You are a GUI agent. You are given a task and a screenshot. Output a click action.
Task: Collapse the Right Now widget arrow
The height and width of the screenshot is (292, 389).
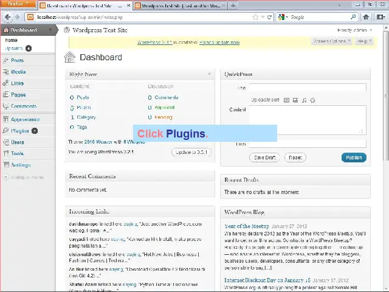click(x=209, y=74)
